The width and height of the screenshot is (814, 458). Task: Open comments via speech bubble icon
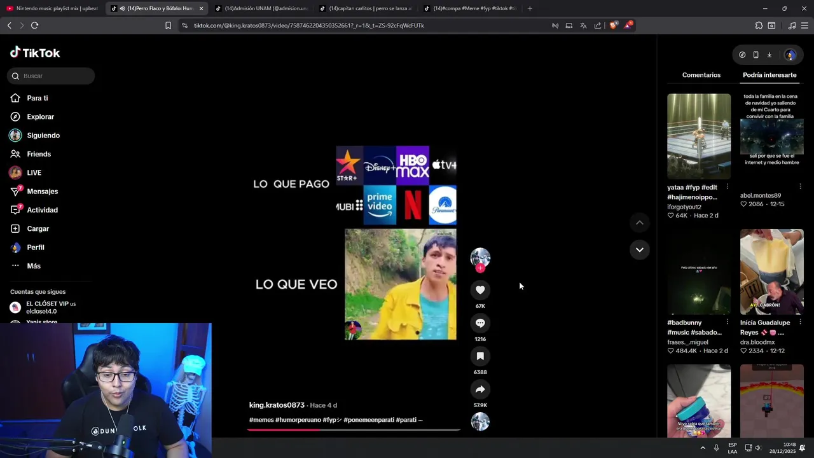point(480,323)
